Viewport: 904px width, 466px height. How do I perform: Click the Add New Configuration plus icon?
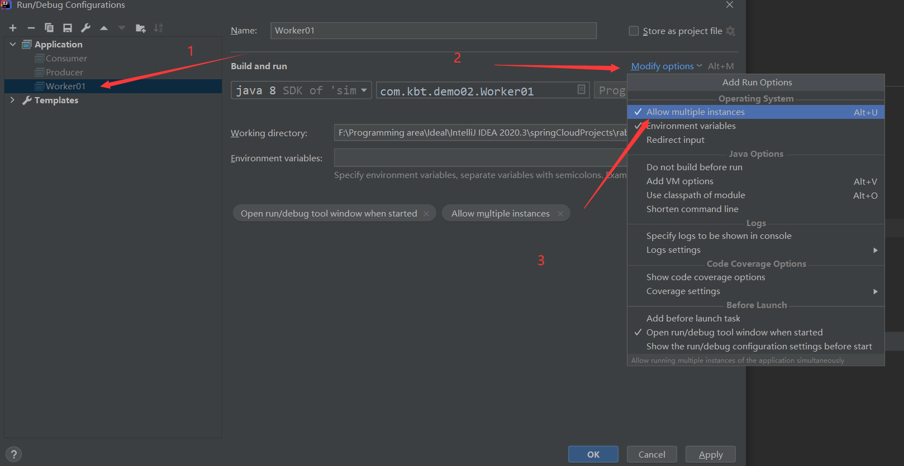click(x=13, y=28)
